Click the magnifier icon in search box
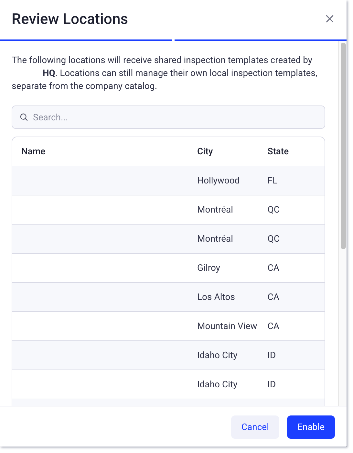This screenshot has height=453, width=353. coord(24,117)
